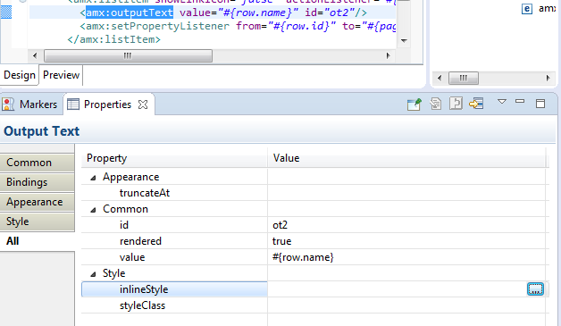Click the Property column header
Image resolution: width=561 pixels, height=326 pixels.
pos(174,158)
